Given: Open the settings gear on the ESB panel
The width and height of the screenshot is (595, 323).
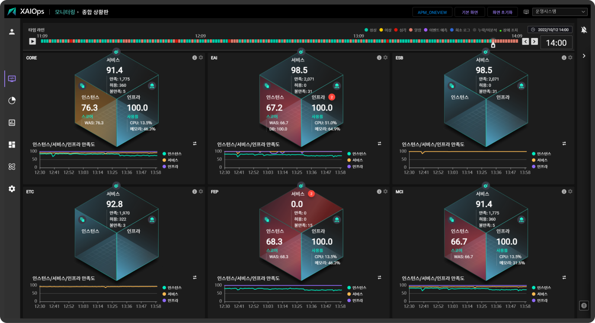Looking at the screenshot, I should tap(570, 57).
